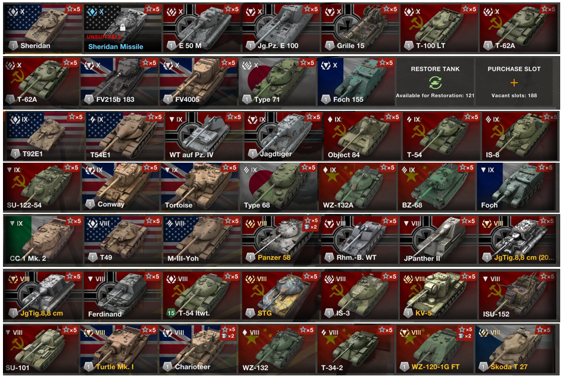Select the Jg.Pz. E 100 tank
The height and width of the screenshot is (376, 562).
coord(281,28)
